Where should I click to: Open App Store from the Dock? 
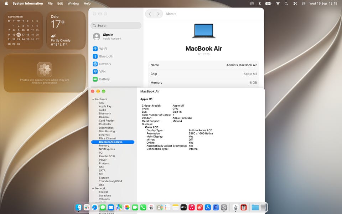click(x=208, y=207)
